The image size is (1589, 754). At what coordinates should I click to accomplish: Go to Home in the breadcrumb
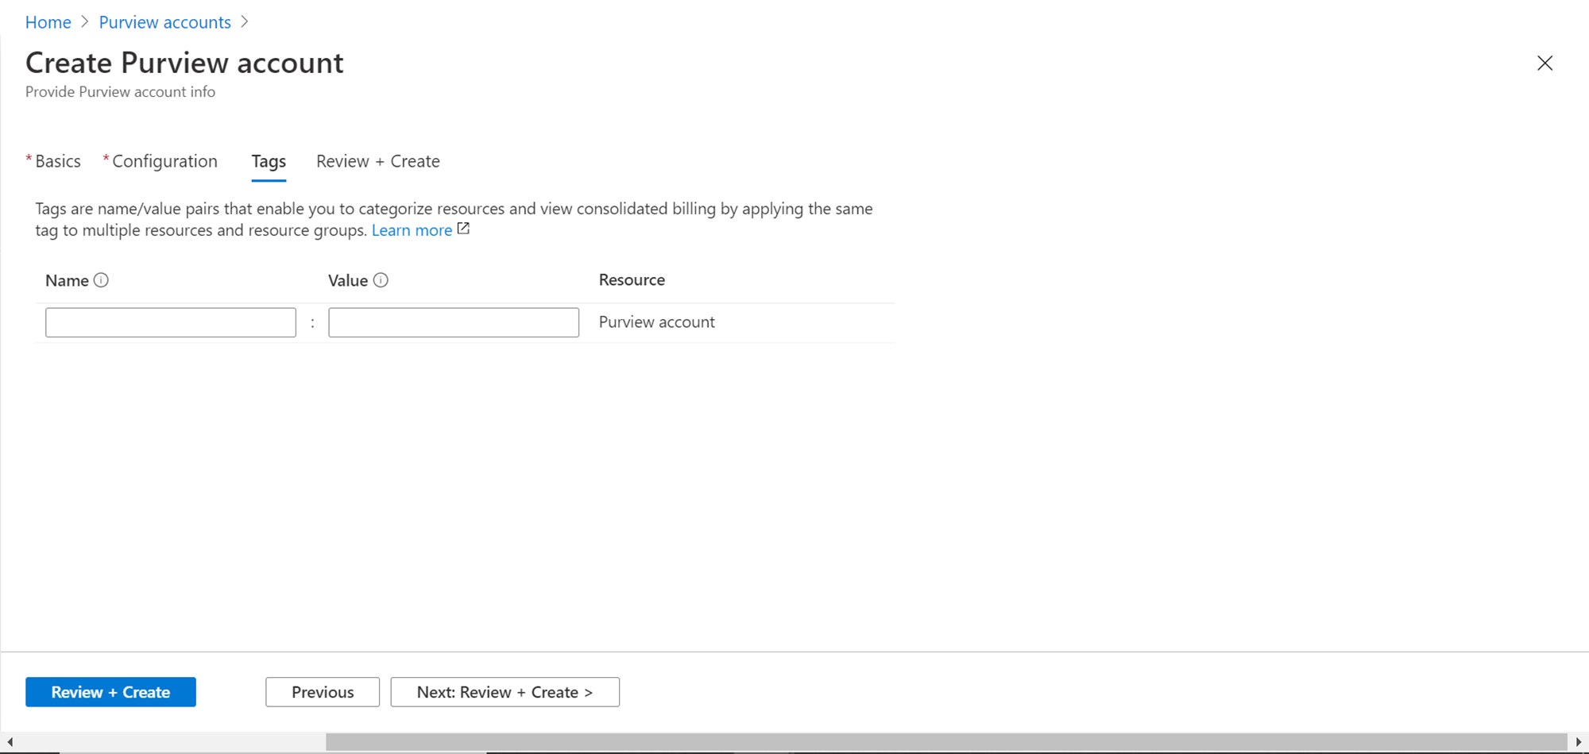48,22
